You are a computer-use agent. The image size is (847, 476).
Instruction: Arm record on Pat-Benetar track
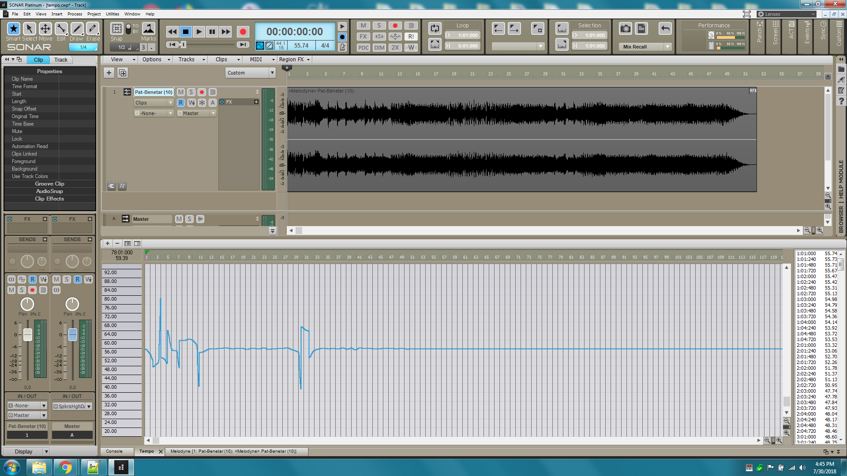202,92
